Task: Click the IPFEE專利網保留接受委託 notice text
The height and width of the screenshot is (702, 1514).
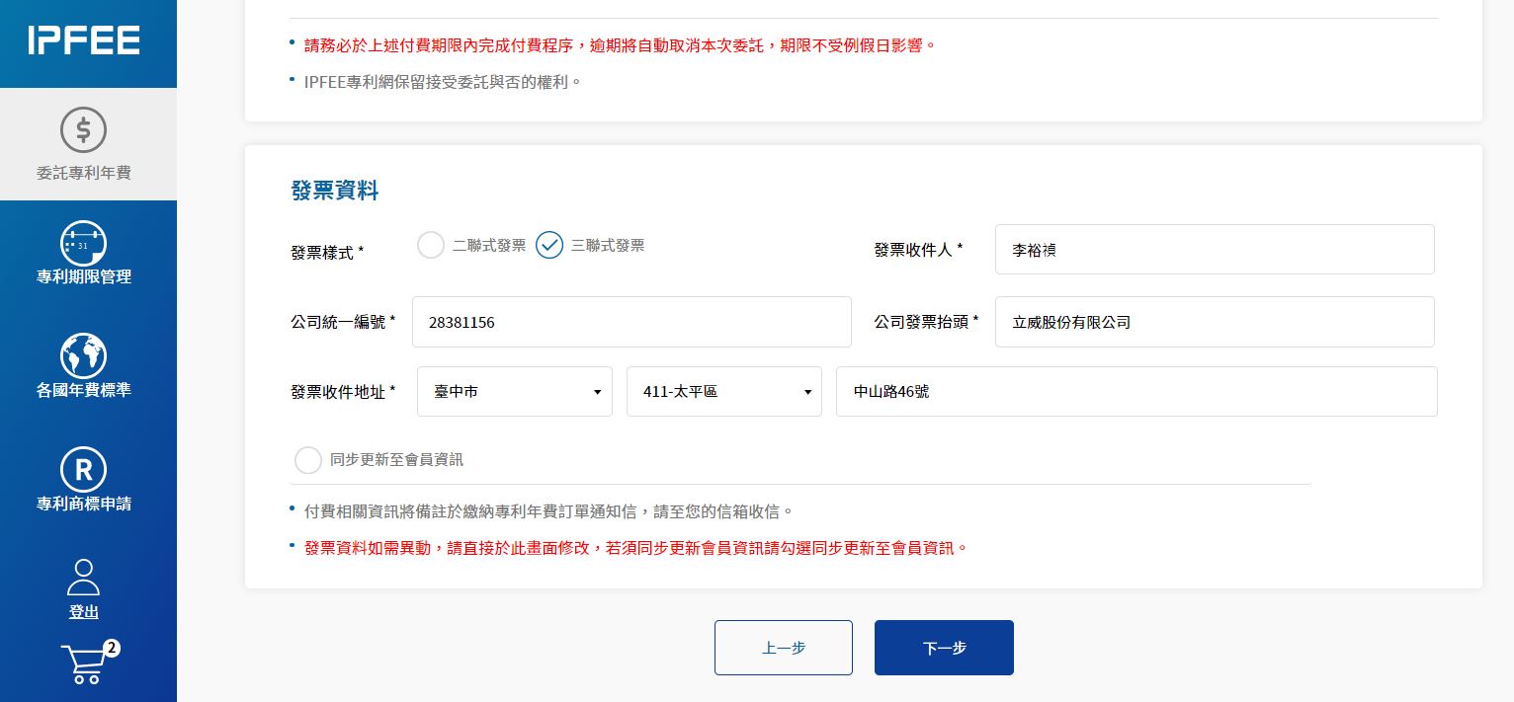Action: (443, 81)
